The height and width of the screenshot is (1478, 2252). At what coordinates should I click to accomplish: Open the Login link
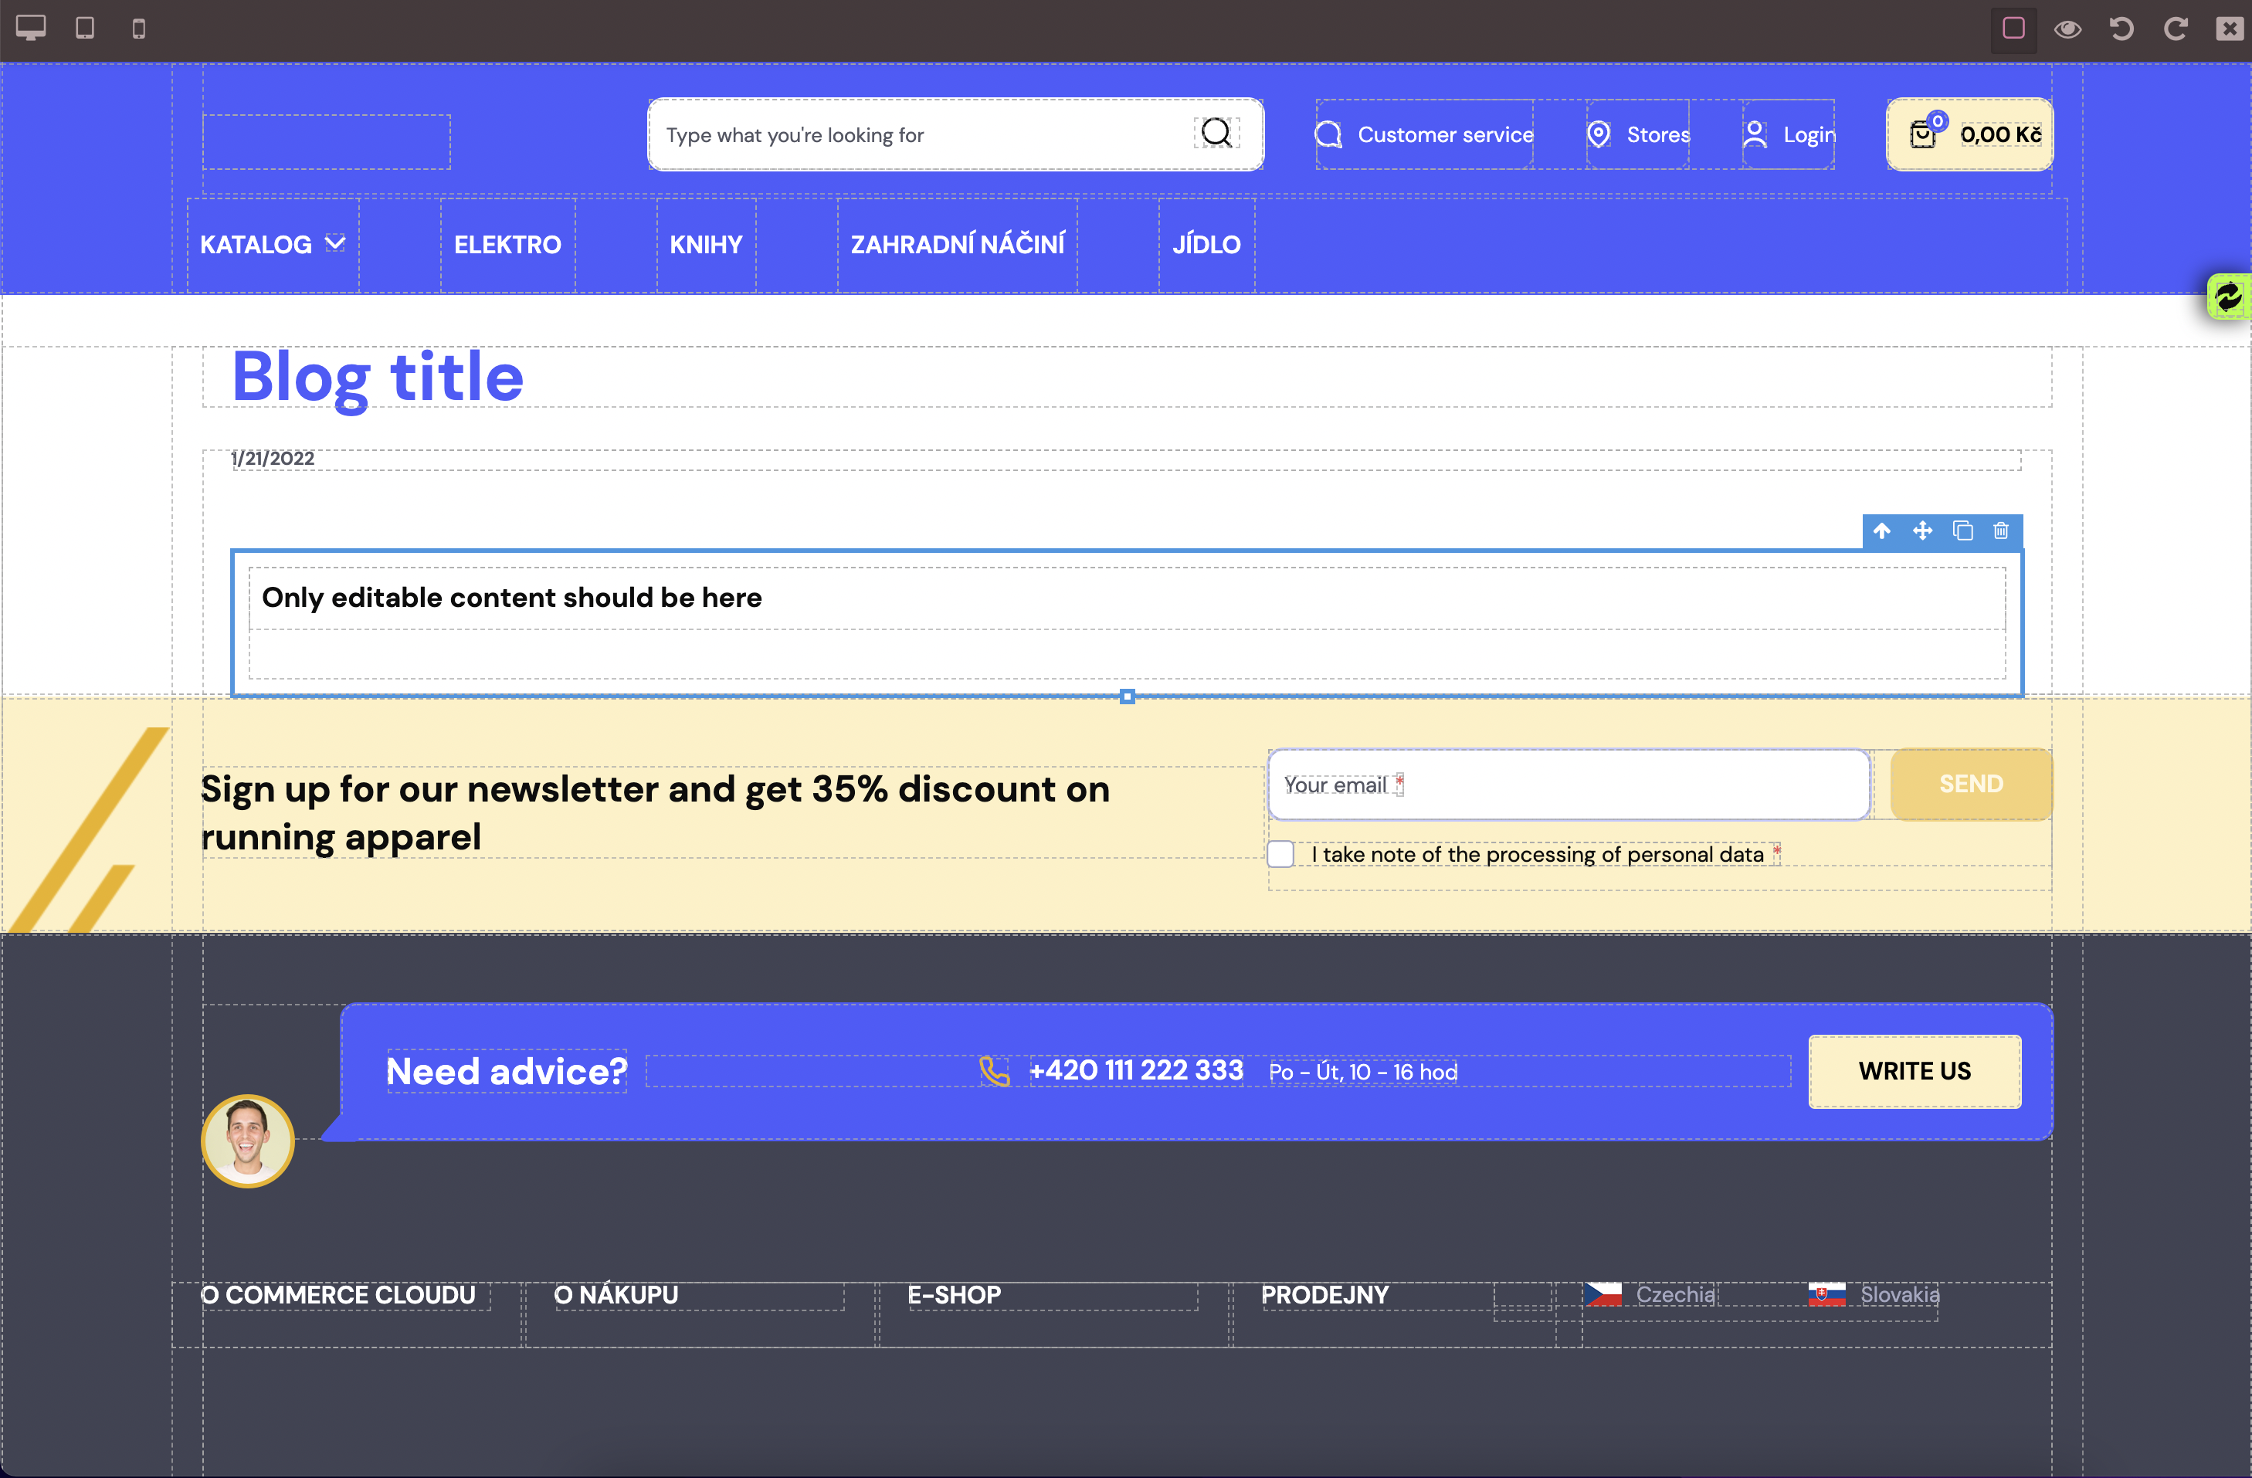click(x=1809, y=134)
